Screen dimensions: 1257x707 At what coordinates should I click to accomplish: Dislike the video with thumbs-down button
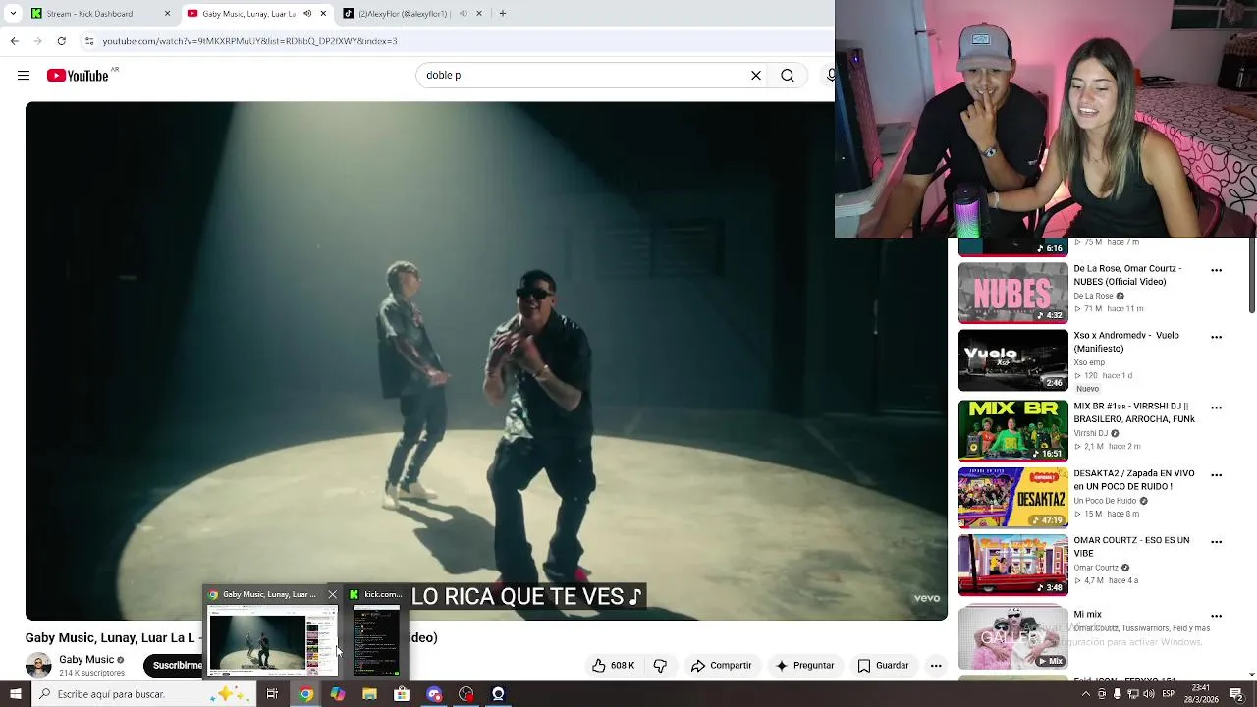pyautogui.click(x=660, y=665)
